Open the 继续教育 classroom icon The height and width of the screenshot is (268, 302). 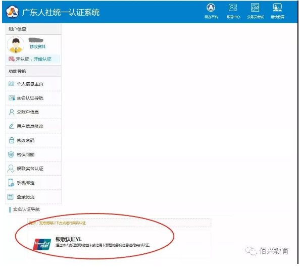(x=277, y=8)
